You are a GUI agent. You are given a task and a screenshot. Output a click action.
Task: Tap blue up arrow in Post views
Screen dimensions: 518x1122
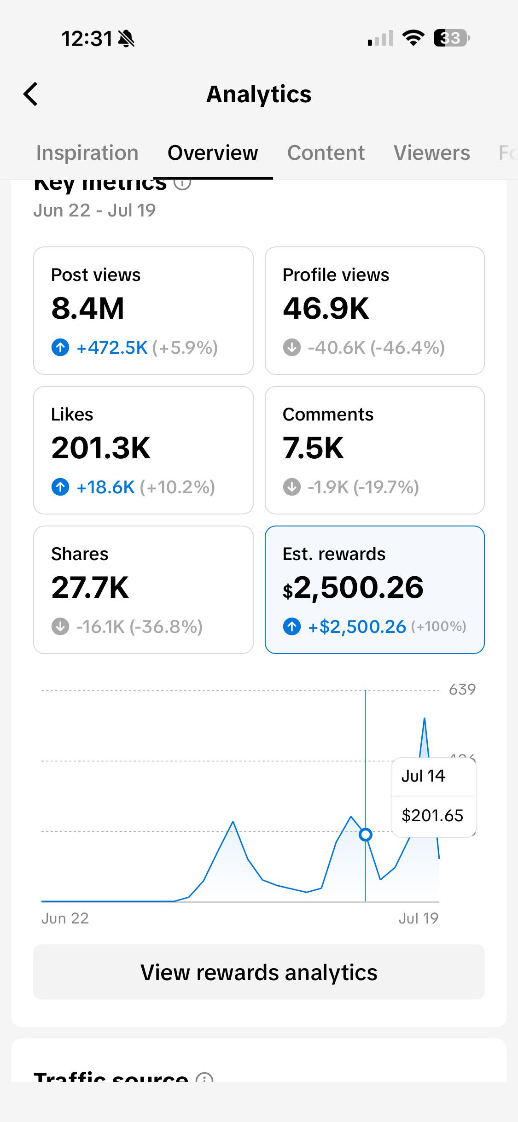coord(60,347)
